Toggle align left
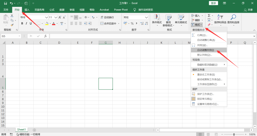 pos(72,23)
